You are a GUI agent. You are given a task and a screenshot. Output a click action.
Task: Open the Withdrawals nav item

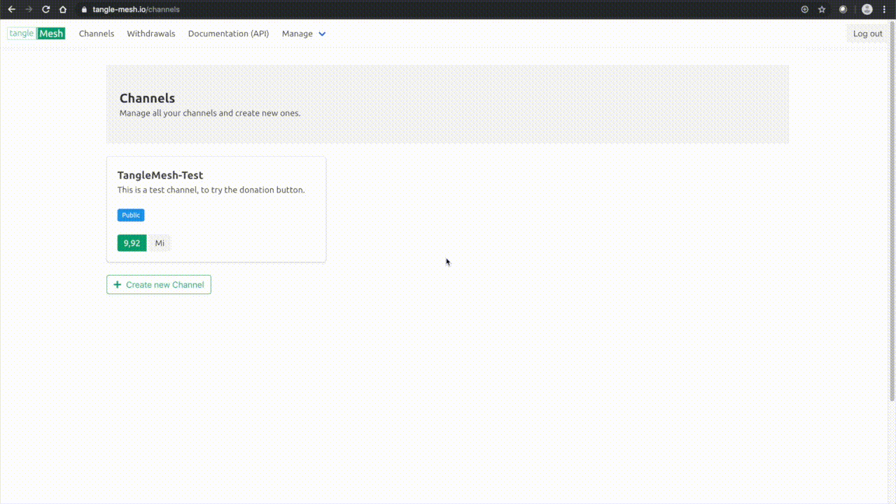[151, 34]
